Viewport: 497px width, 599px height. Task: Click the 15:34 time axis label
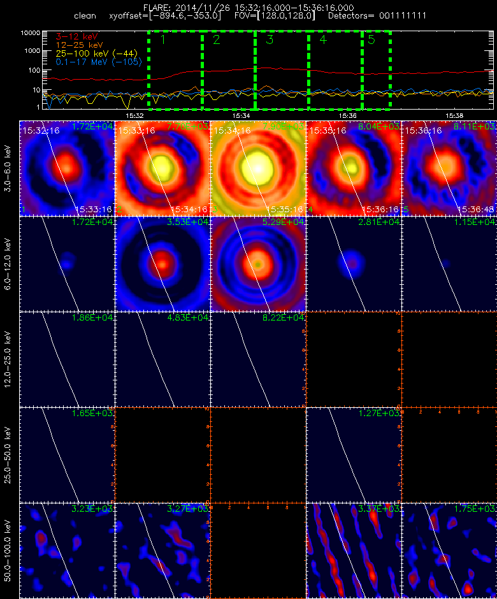point(241,115)
